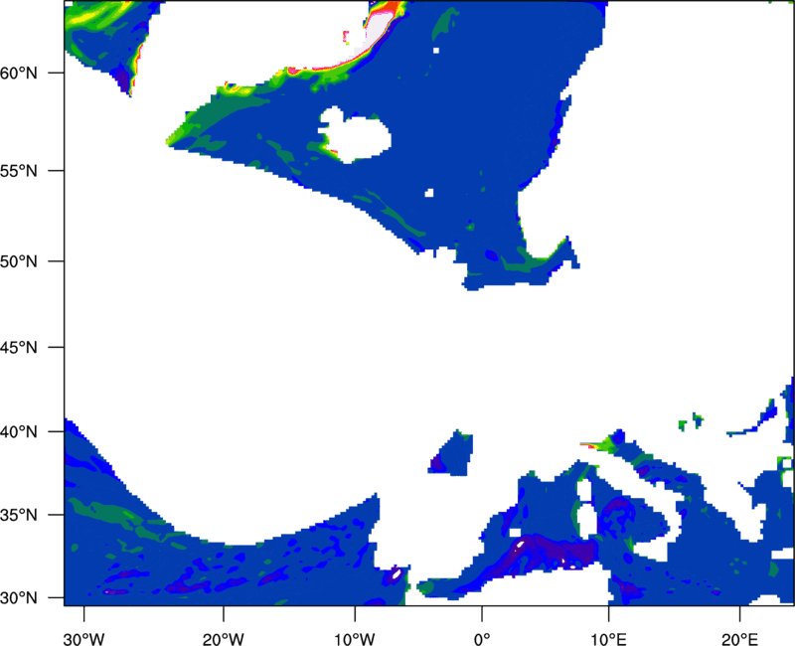Click the 0° longitude label
This screenshot has width=795, height=646.
tap(482, 639)
